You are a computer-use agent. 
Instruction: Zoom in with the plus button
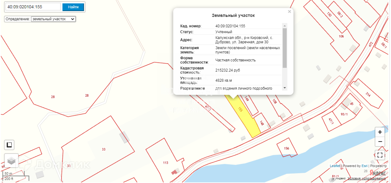pyautogui.click(x=380, y=132)
